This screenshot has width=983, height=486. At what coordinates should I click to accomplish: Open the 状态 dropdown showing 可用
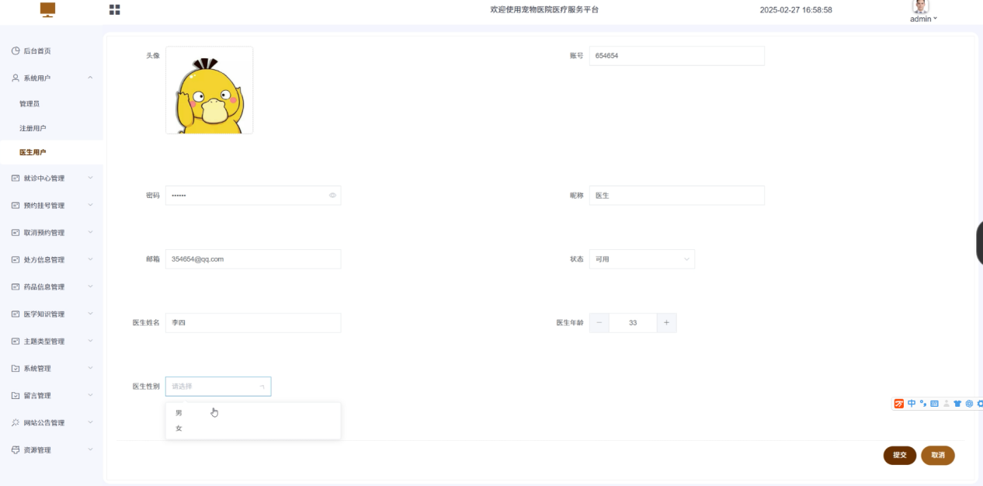642,259
